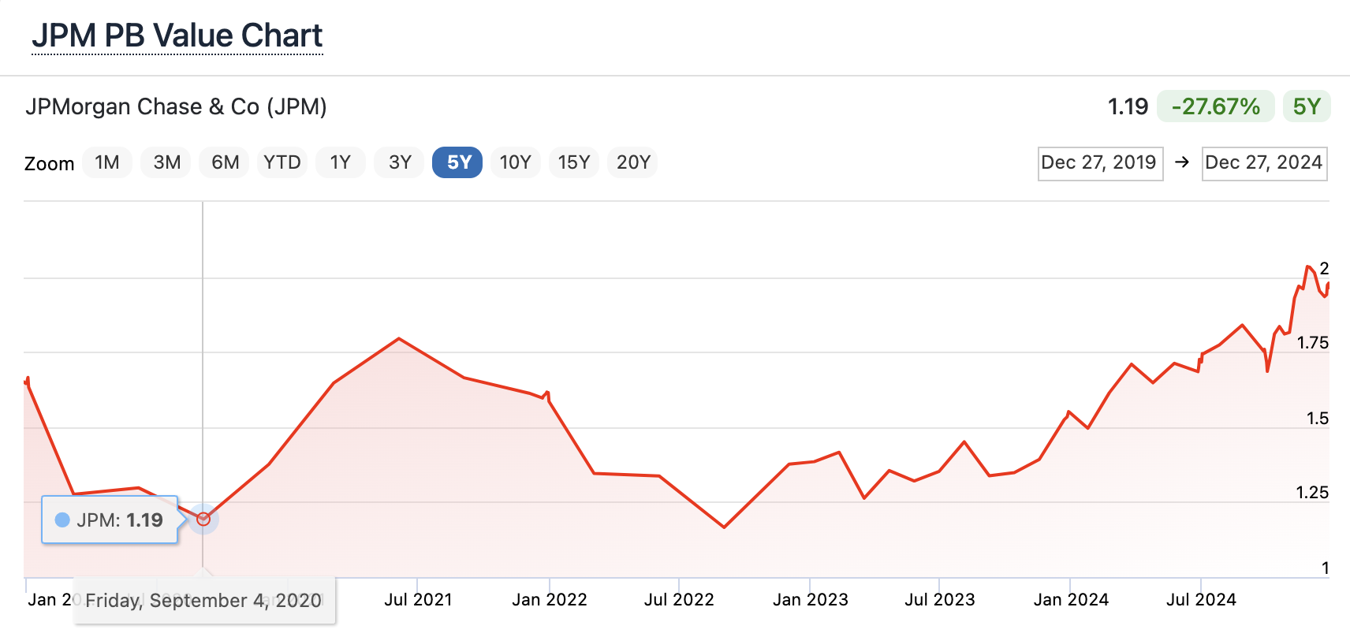Click the highlighted data point marker at 1.19

tap(203, 519)
